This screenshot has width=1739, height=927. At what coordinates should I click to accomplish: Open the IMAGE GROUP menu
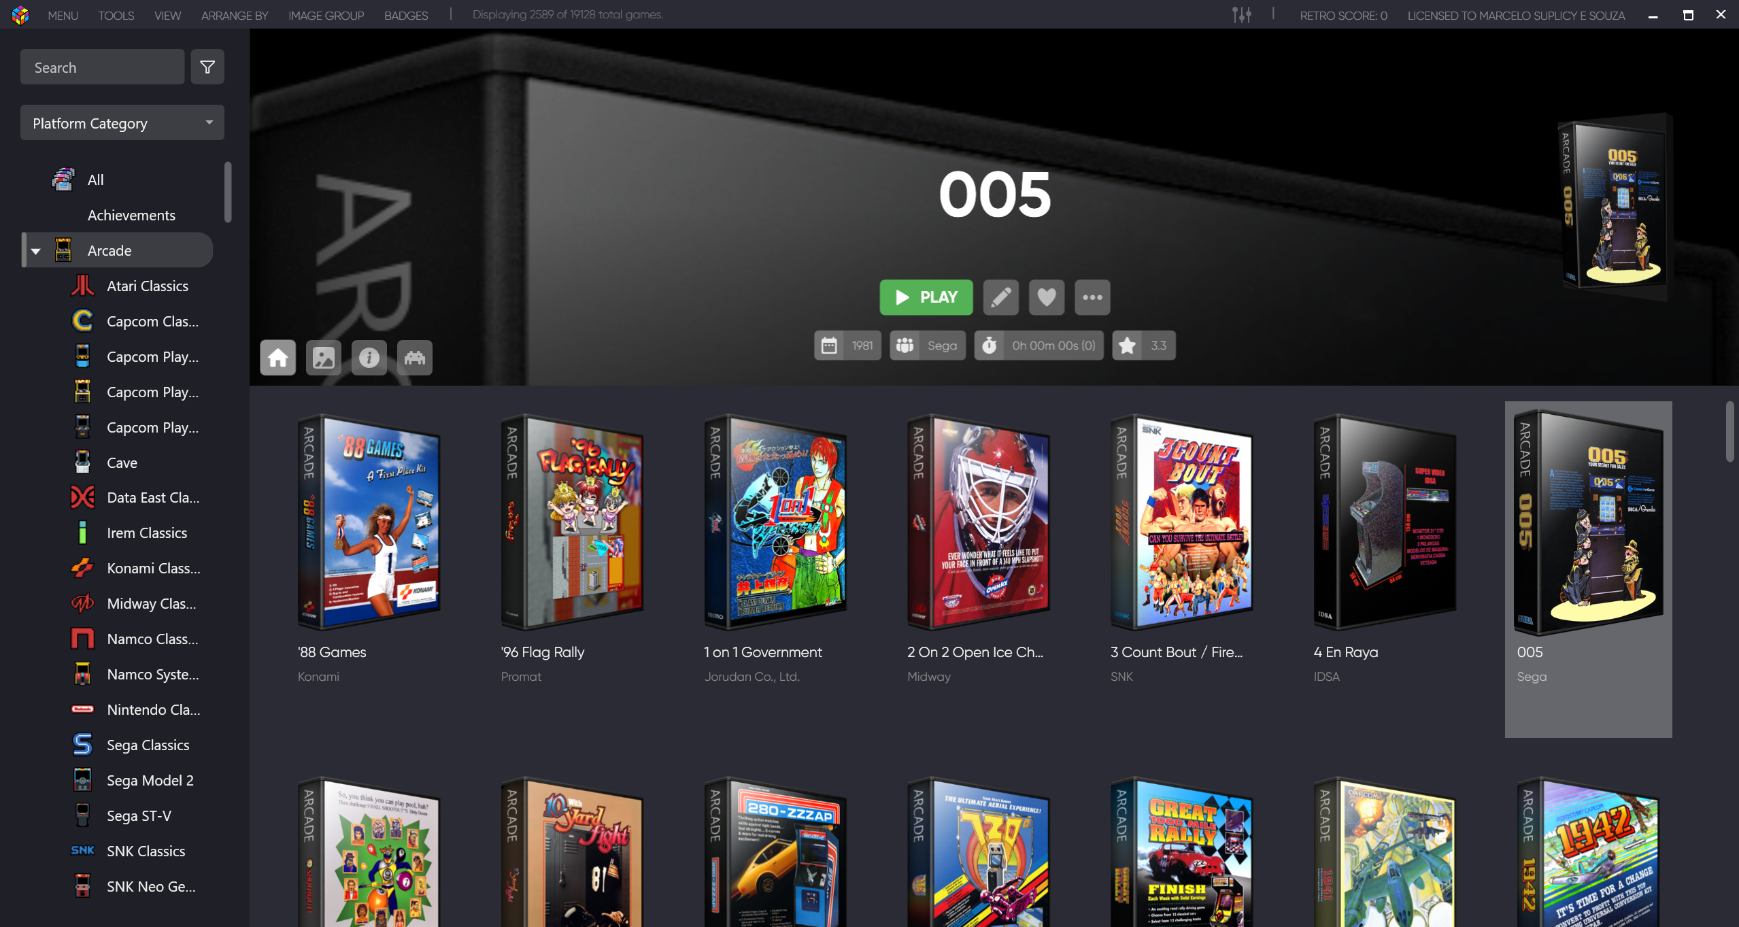point(326,15)
